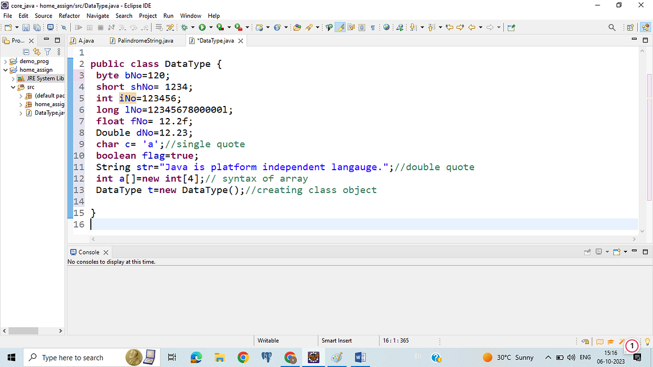Toggle the Link with Editor icon in Project Explorer

pos(37,52)
